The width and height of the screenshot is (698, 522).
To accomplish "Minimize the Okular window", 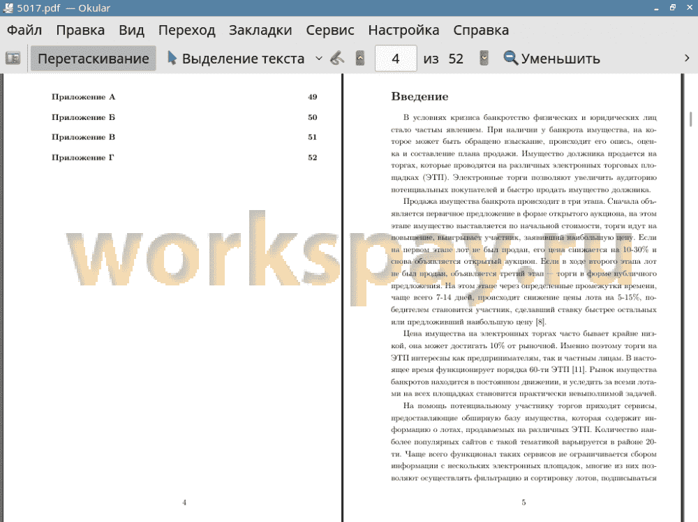I will (x=656, y=8).
